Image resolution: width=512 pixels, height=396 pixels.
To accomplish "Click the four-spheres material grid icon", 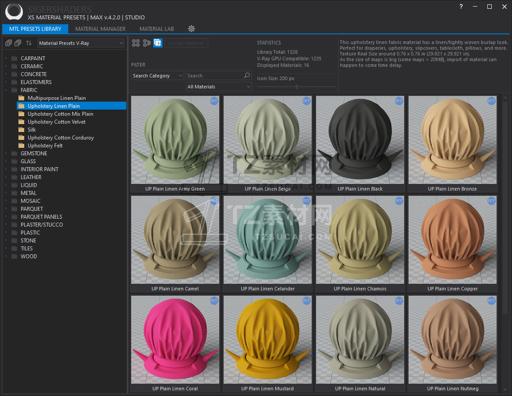I will (x=136, y=43).
